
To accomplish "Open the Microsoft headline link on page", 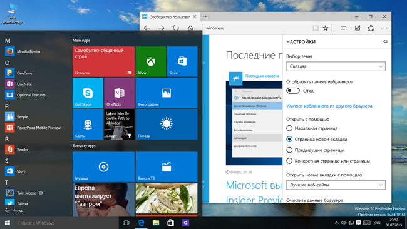I will point(254,193).
